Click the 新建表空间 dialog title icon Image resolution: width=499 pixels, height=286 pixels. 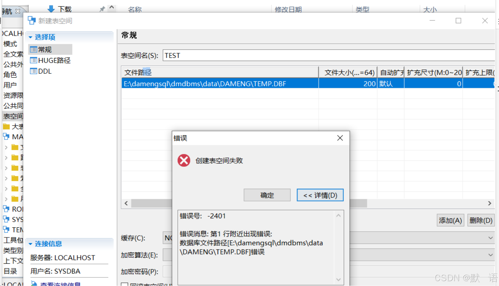point(32,20)
